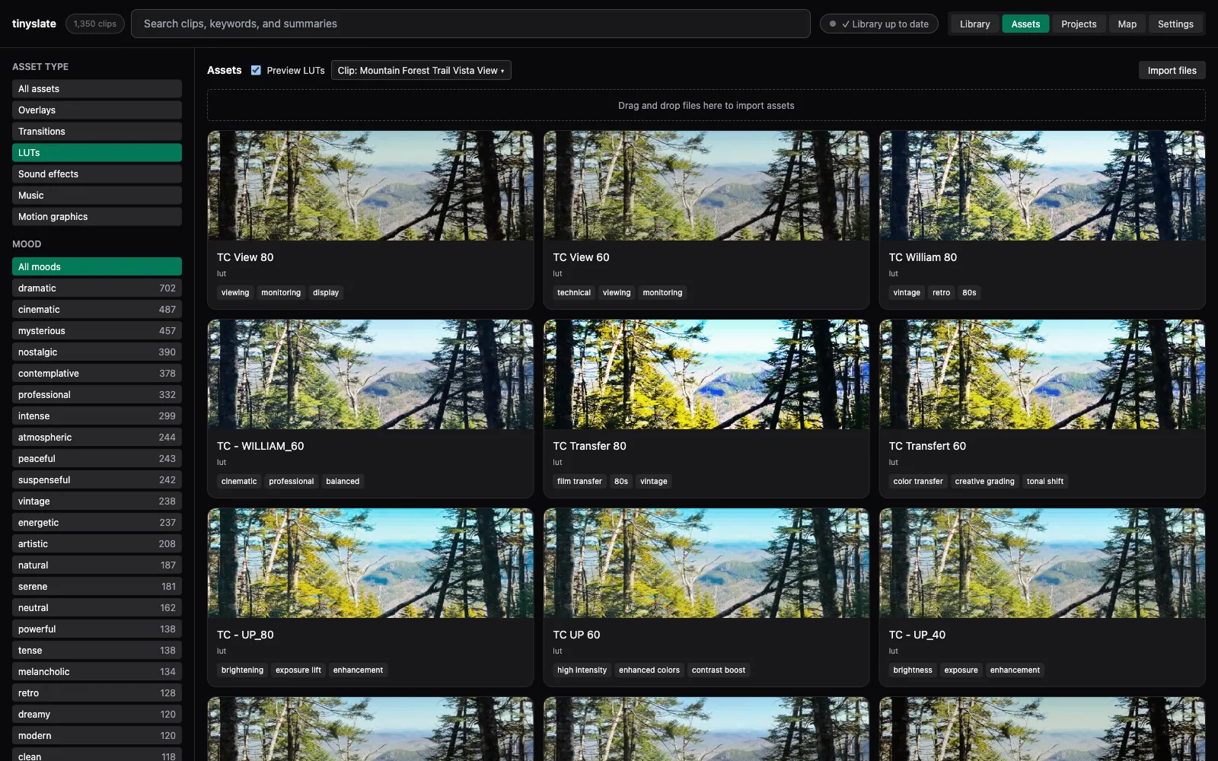Filter by vintage mood

pyautogui.click(x=97, y=501)
